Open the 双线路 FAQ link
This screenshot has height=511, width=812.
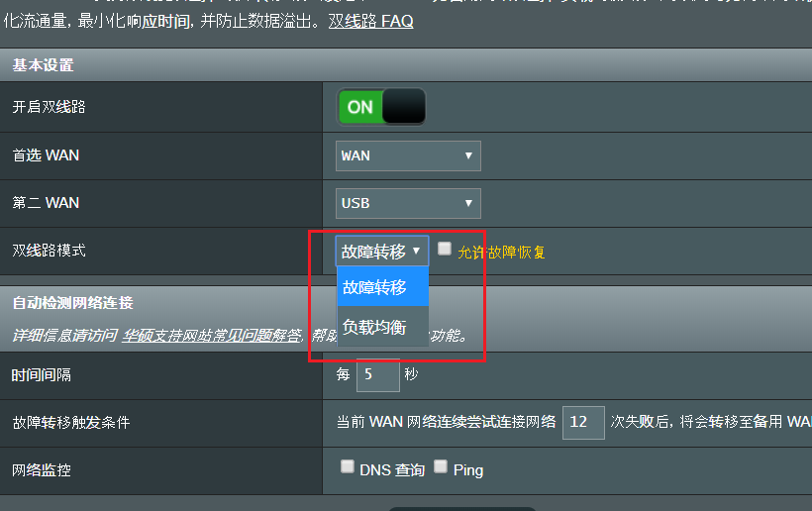(x=370, y=21)
